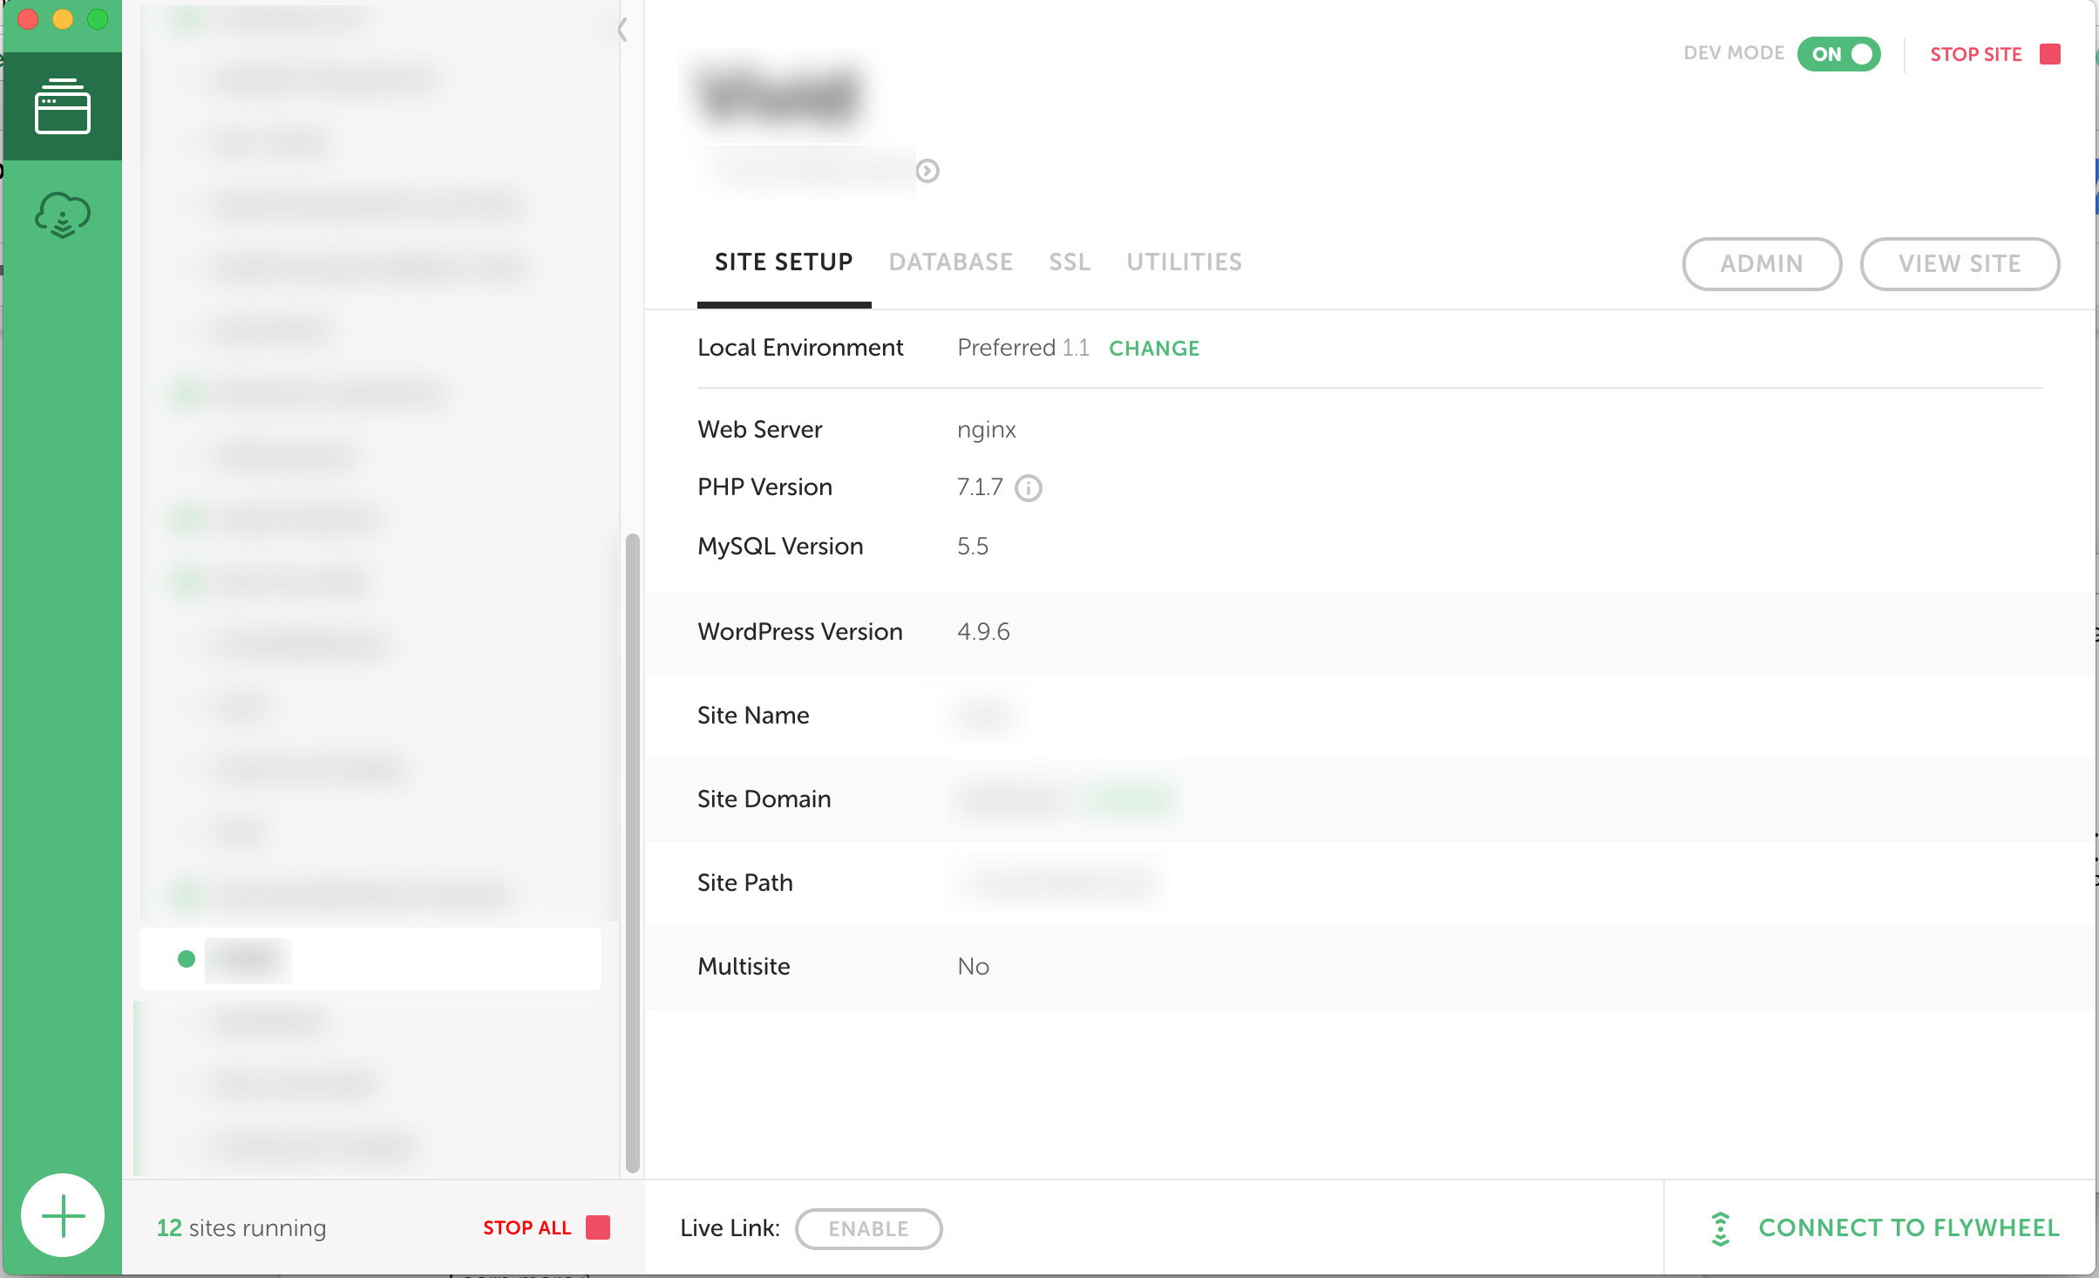Enable the Live Link toggle button
This screenshot has width=2099, height=1278.
(868, 1228)
